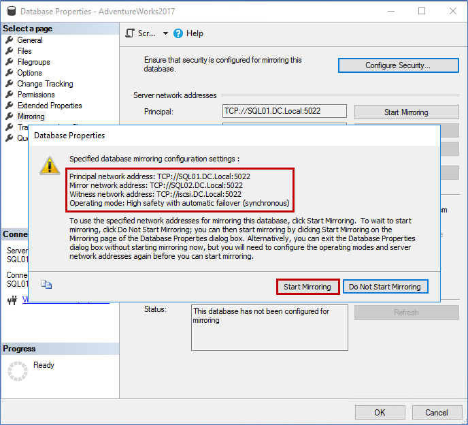Select the Permissions page

(36, 95)
